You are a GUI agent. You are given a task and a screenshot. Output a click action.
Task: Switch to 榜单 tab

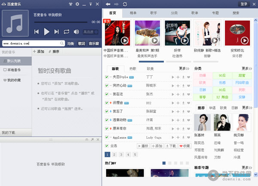pos(133,13)
